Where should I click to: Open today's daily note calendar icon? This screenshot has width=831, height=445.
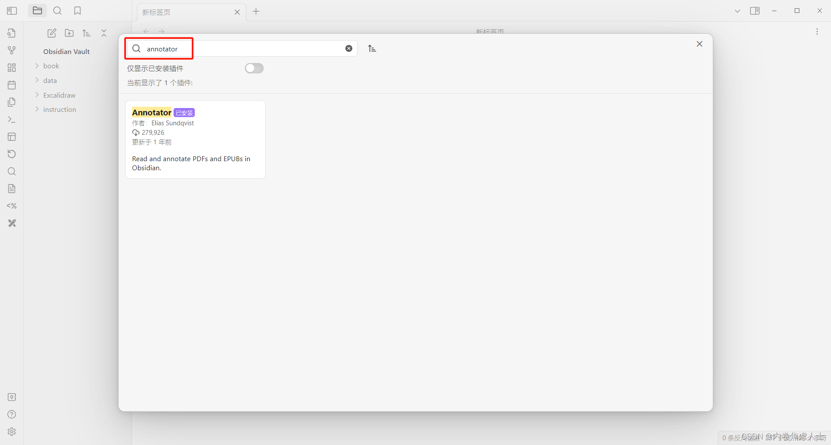(x=12, y=85)
